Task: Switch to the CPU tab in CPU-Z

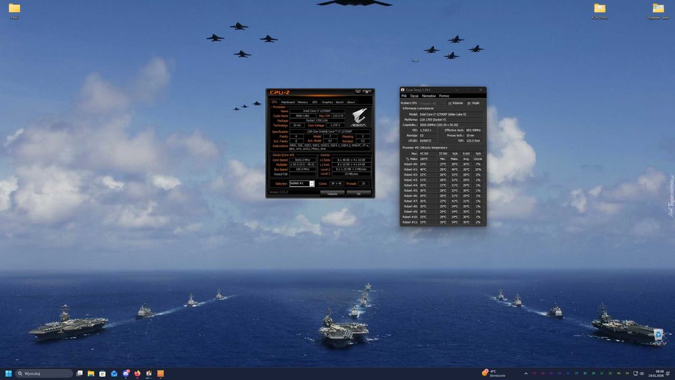Action: (x=274, y=102)
